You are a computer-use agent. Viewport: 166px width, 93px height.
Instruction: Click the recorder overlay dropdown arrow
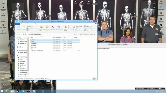(x=158, y=89)
